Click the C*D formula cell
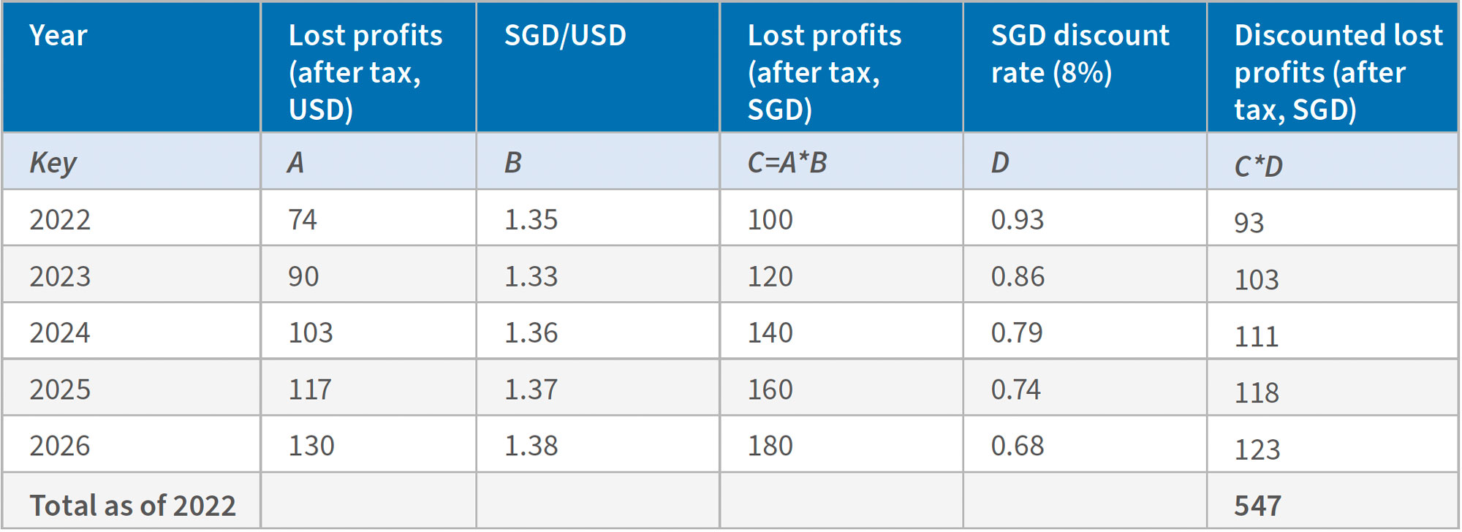 click(1258, 167)
